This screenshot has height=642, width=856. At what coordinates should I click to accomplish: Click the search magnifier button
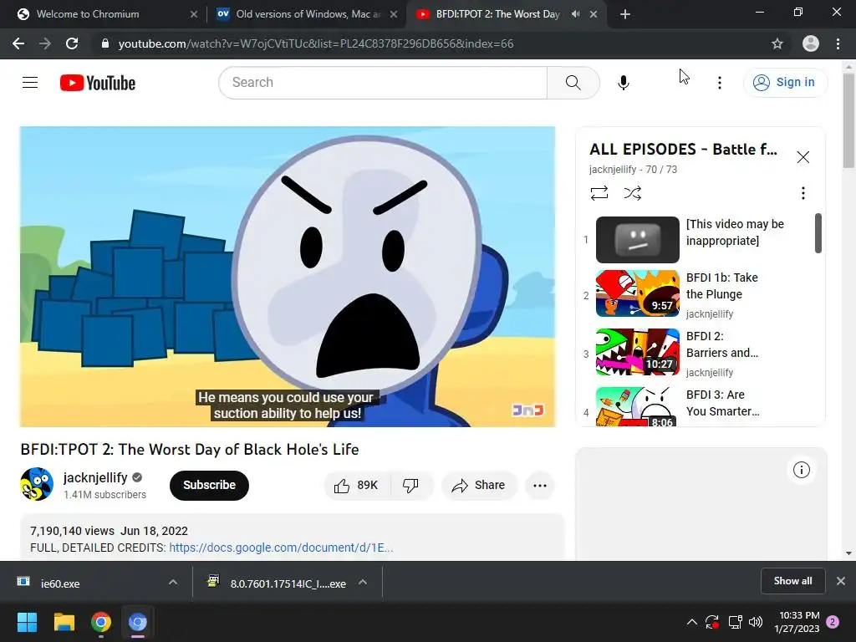pyautogui.click(x=573, y=83)
